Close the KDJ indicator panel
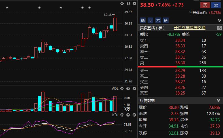The width and height of the screenshot is (223, 138). point(134,115)
